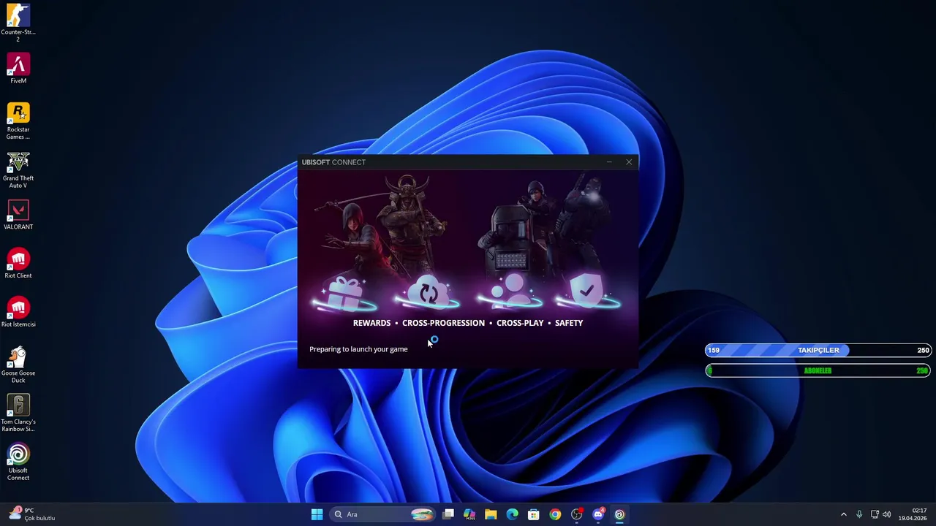Open Google Chrome from the taskbar

tap(555, 514)
